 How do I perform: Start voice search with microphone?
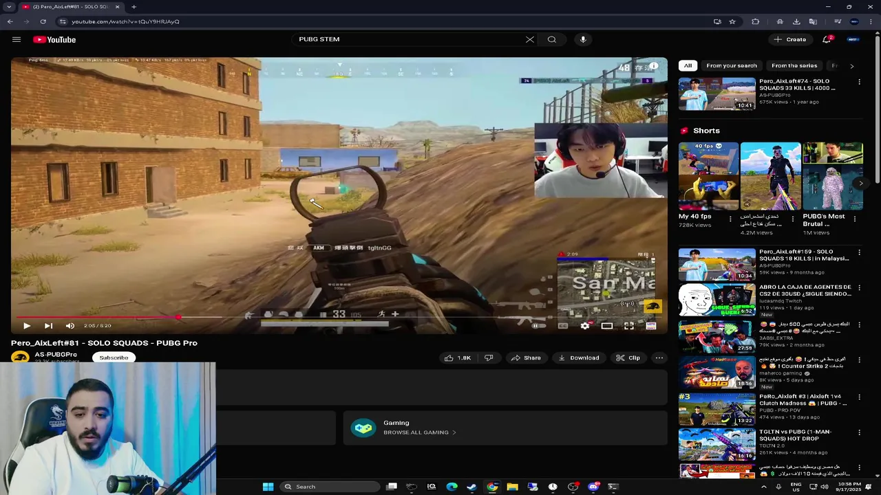coord(583,39)
